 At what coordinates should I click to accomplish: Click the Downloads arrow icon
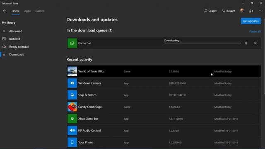[4, 54]
